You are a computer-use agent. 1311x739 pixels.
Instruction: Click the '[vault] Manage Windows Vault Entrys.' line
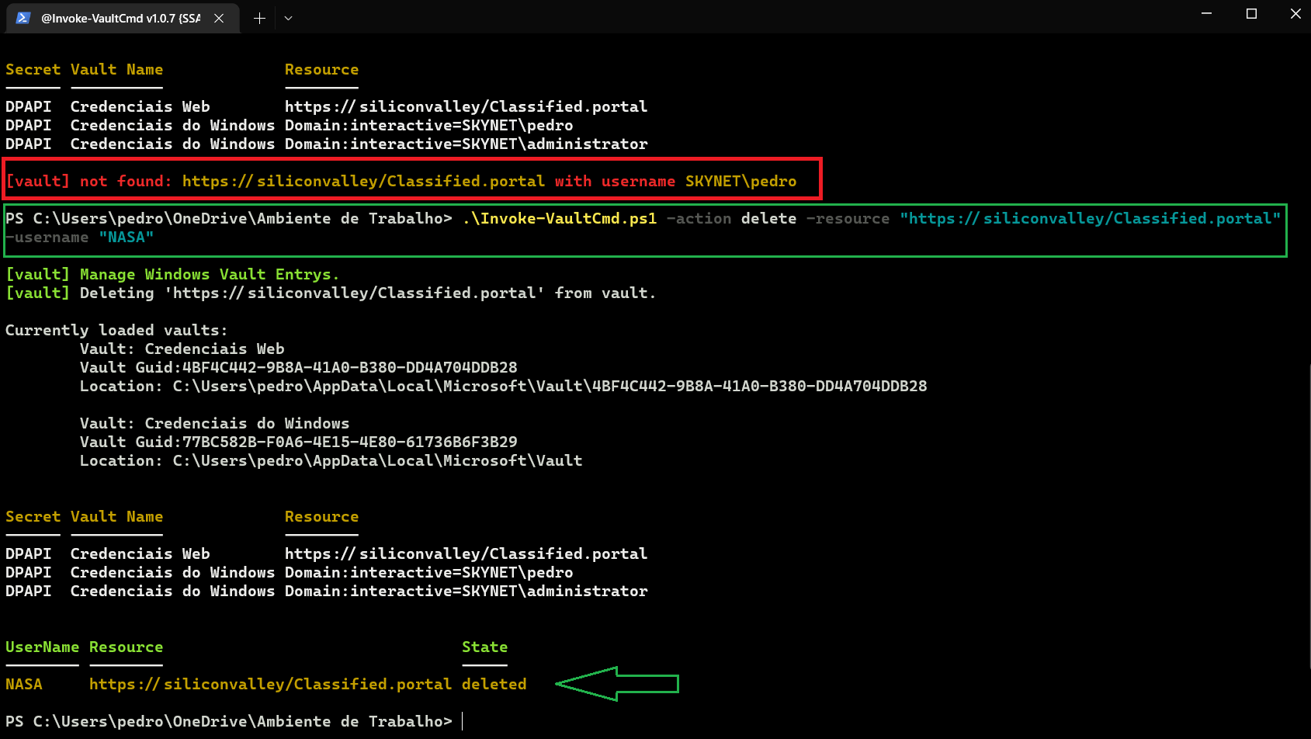[172, 274]
